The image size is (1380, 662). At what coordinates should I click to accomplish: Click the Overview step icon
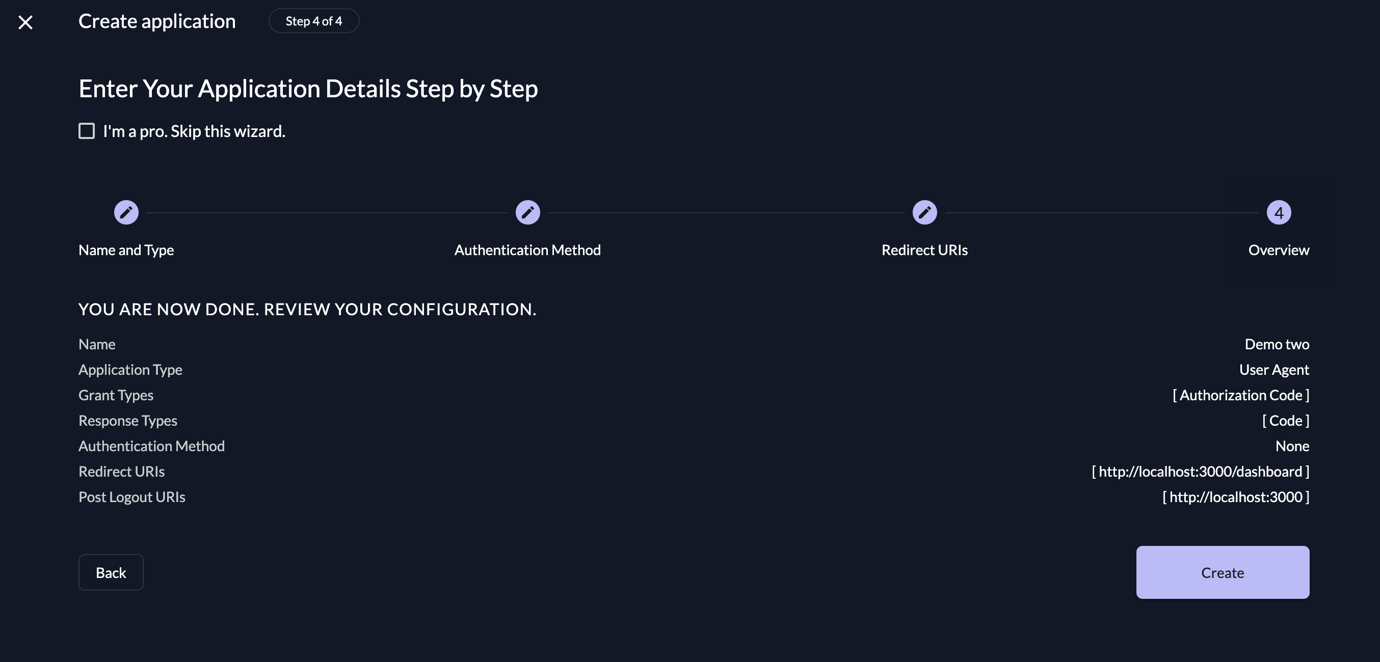coord(1279,212)
